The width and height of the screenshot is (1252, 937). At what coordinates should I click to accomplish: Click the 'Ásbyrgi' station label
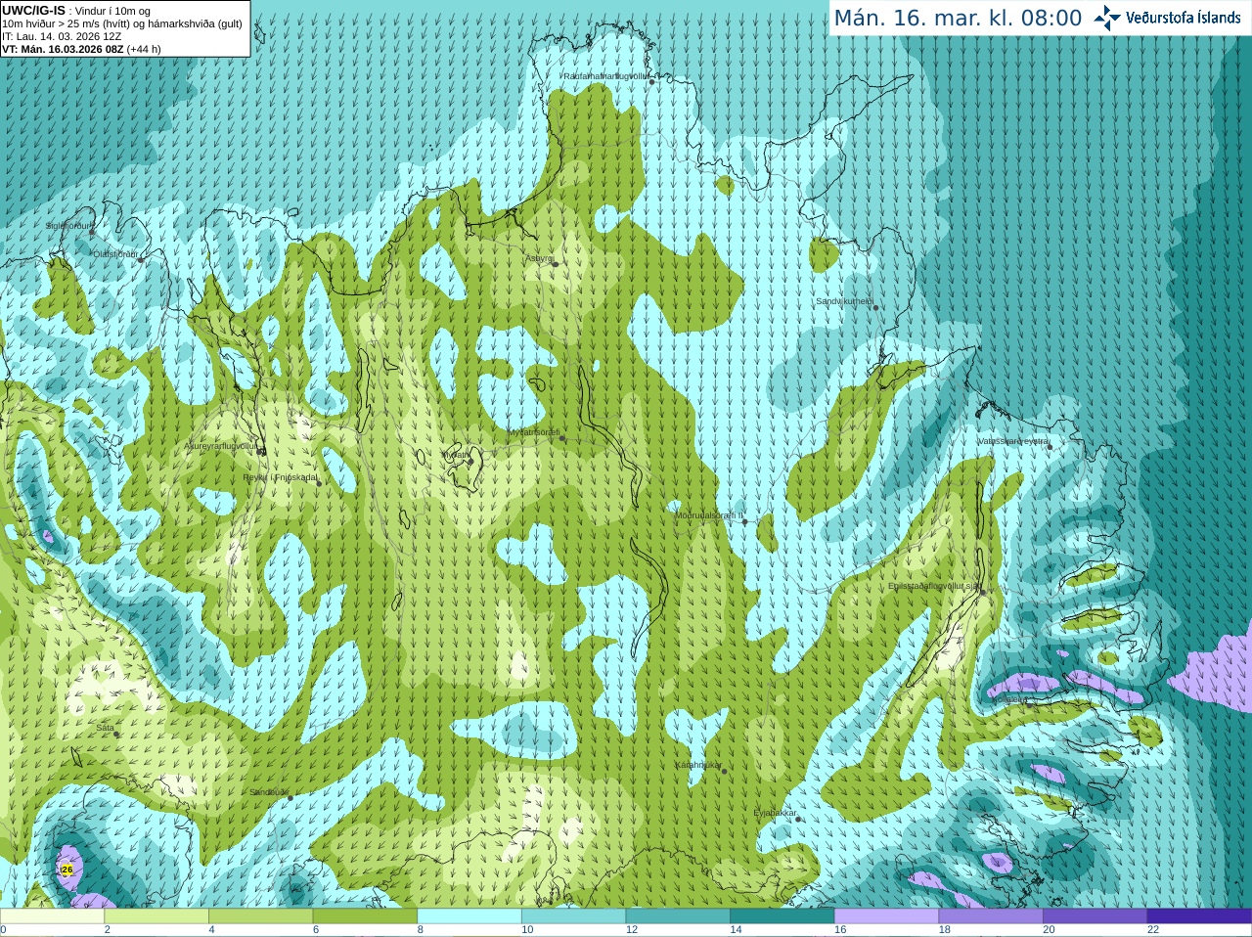(x=540, y=257)
